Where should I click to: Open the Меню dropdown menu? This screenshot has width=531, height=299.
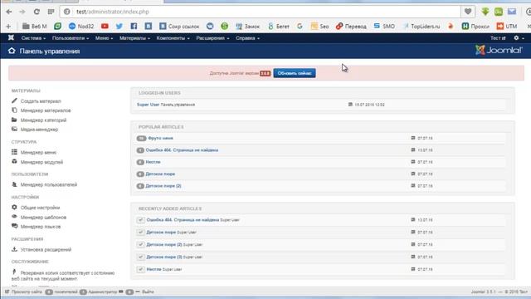[x=104, y=38]
